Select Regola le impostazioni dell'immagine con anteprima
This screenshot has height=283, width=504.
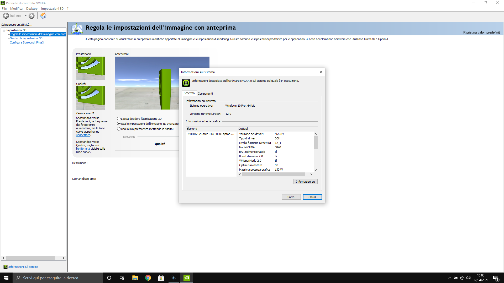point(38,34)
